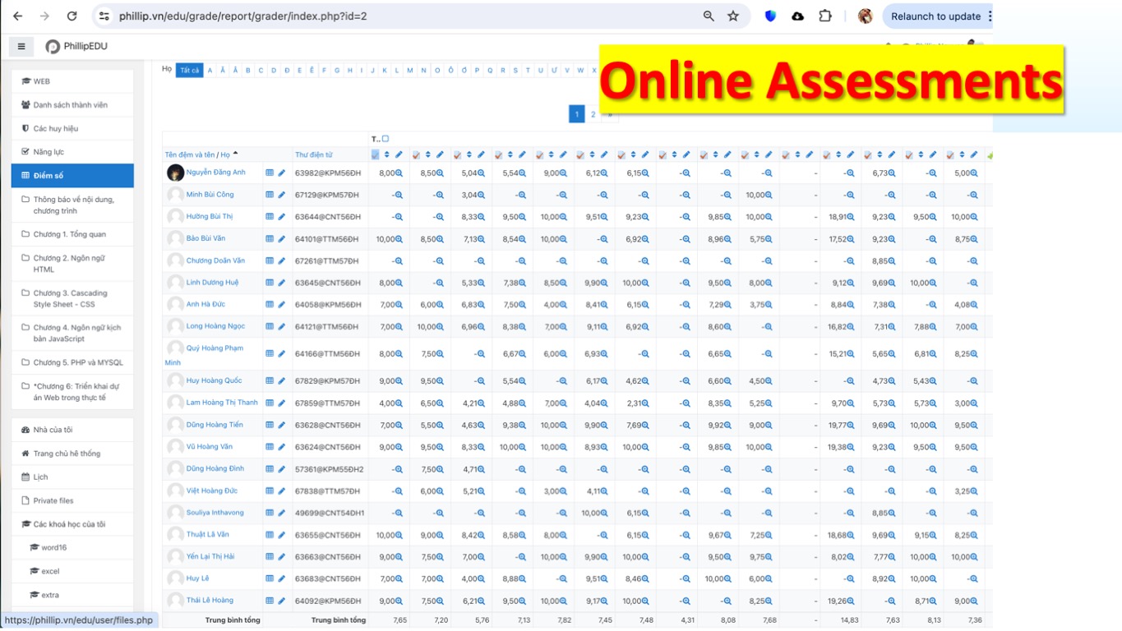Image resolution: width=1122 pixels, height=631 pixels.
Task: Reload the page using refresh icon
Action: pos(72,16)
